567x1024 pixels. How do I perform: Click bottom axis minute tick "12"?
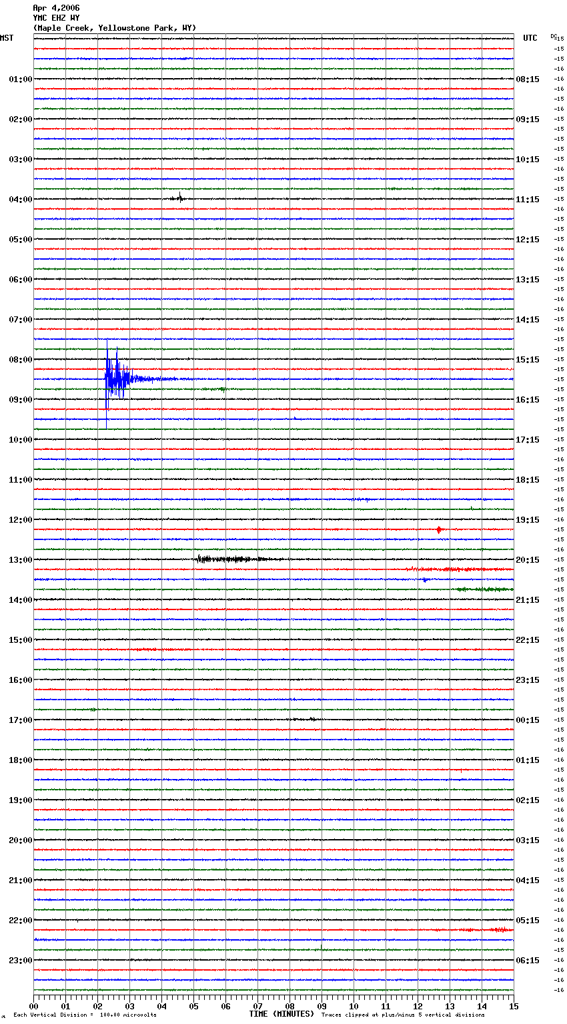click(x=418, y=1007)
